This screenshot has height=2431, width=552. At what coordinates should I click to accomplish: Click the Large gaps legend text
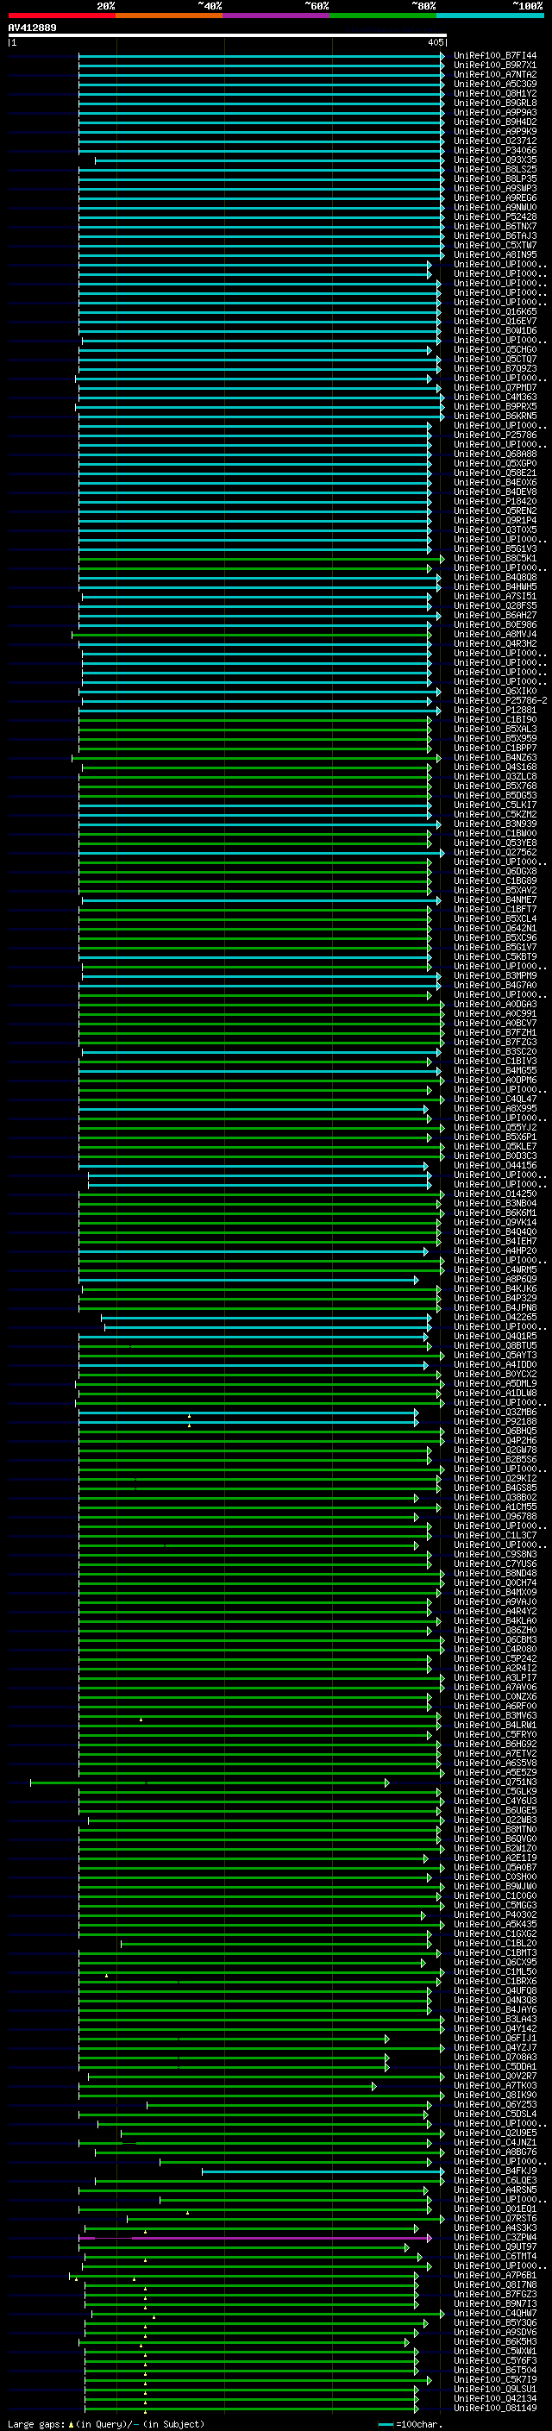click(37, 2424)
